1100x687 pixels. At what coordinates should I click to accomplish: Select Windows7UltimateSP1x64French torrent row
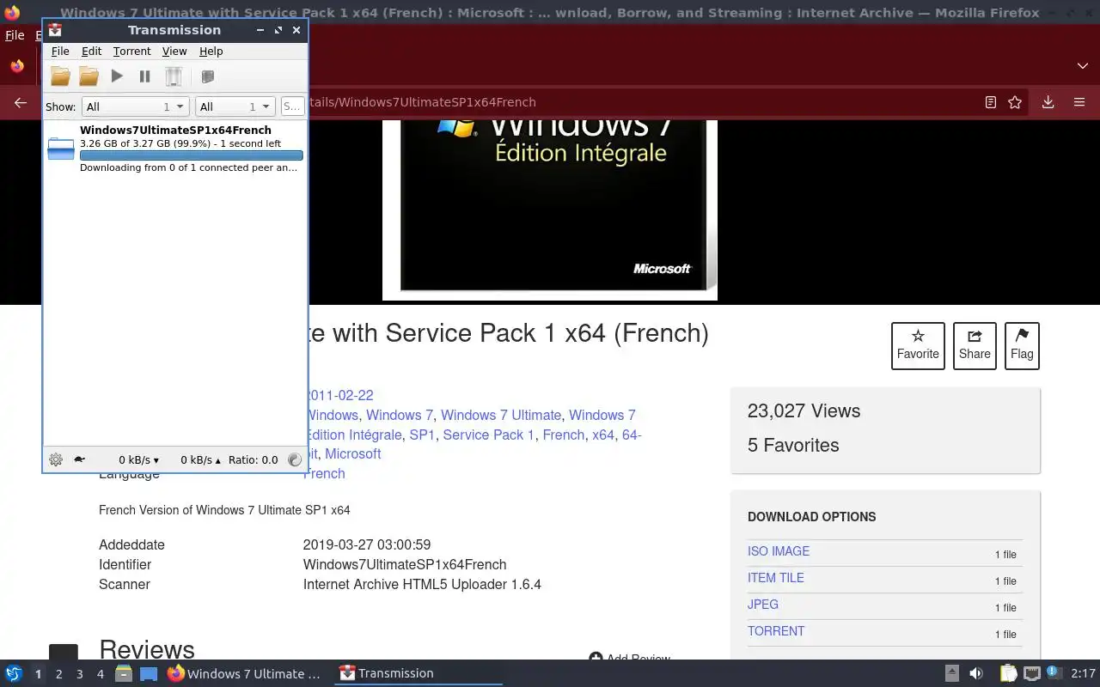click(175, 149)
